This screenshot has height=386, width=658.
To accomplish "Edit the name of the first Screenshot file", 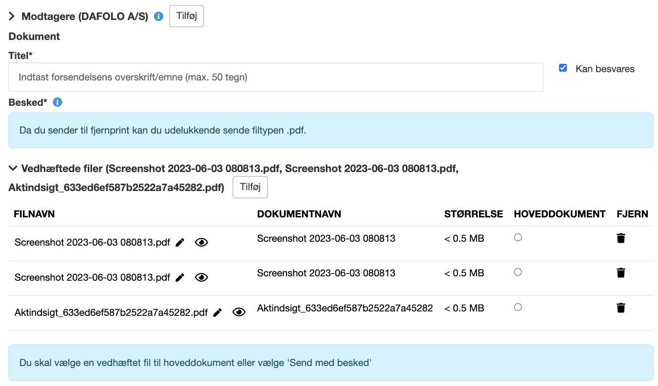I will point(180,242).
